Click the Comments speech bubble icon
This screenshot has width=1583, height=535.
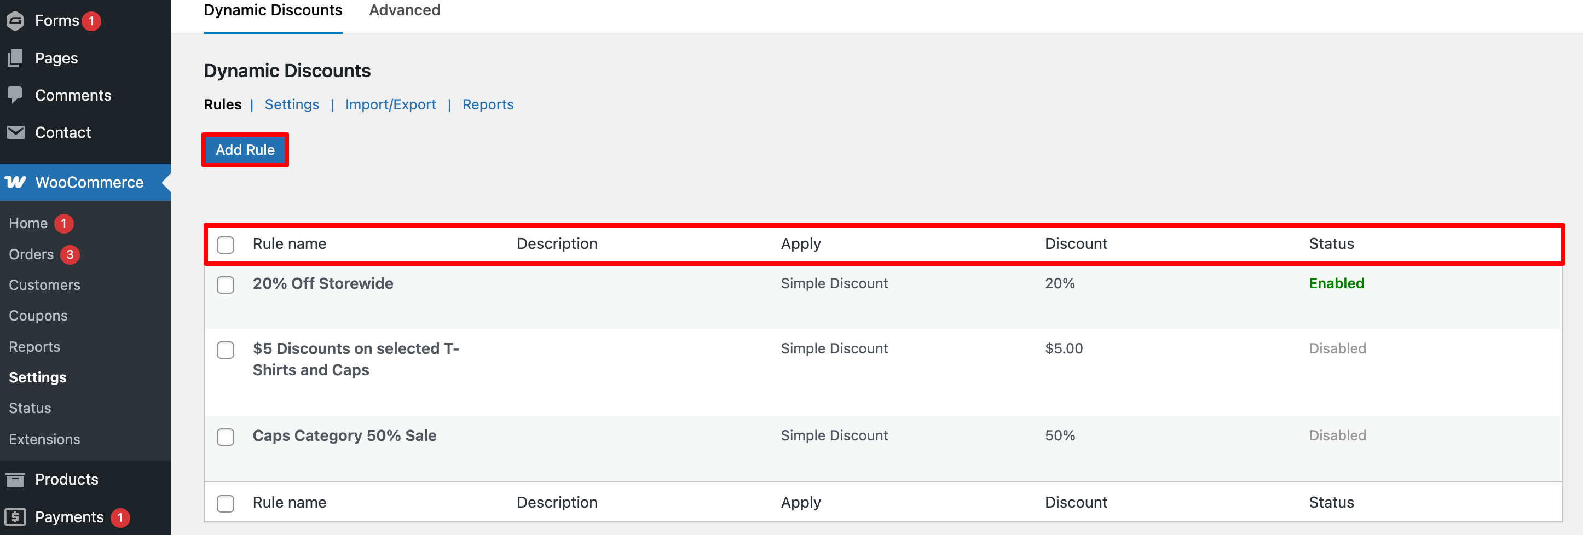click(15, 95)
